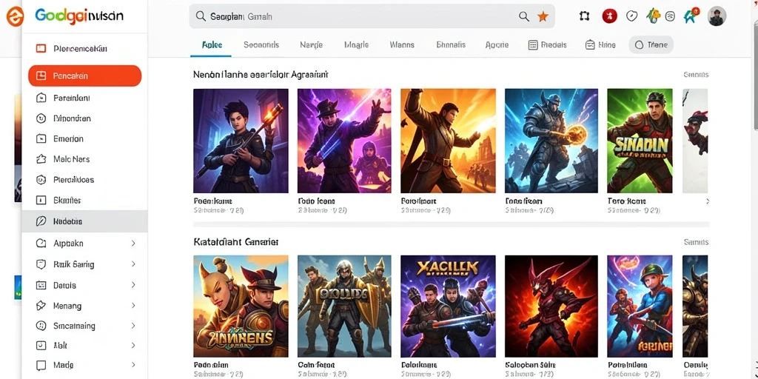758x379 pixels.
Task: Expand the Aippakn sidebar chevron
Action: pyautogui.click(x=133, y=244)
